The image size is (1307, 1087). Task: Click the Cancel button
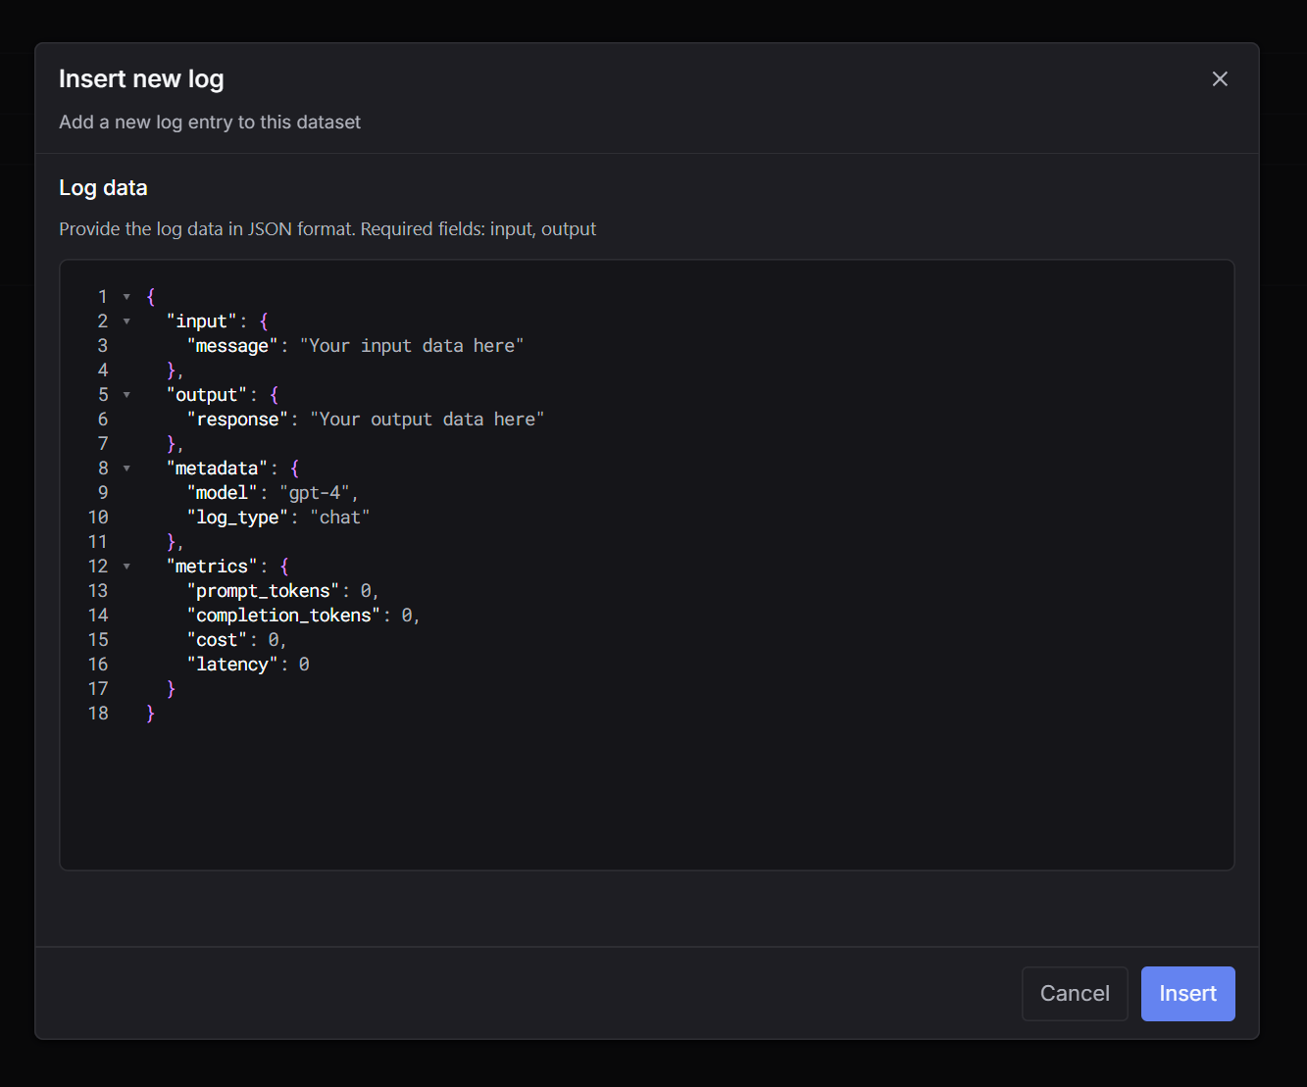(x=1074, y=993)
